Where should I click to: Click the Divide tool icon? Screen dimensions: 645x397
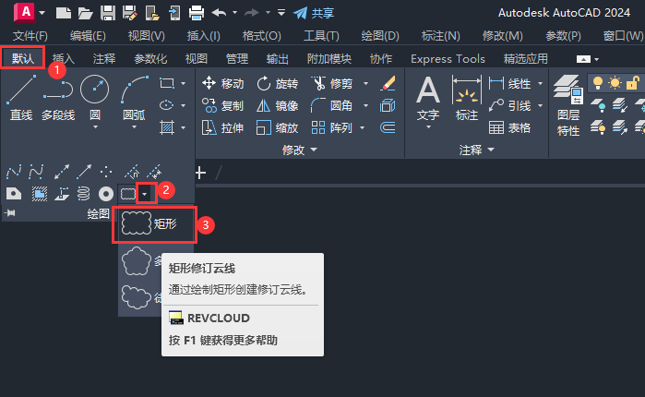[132, 172]
